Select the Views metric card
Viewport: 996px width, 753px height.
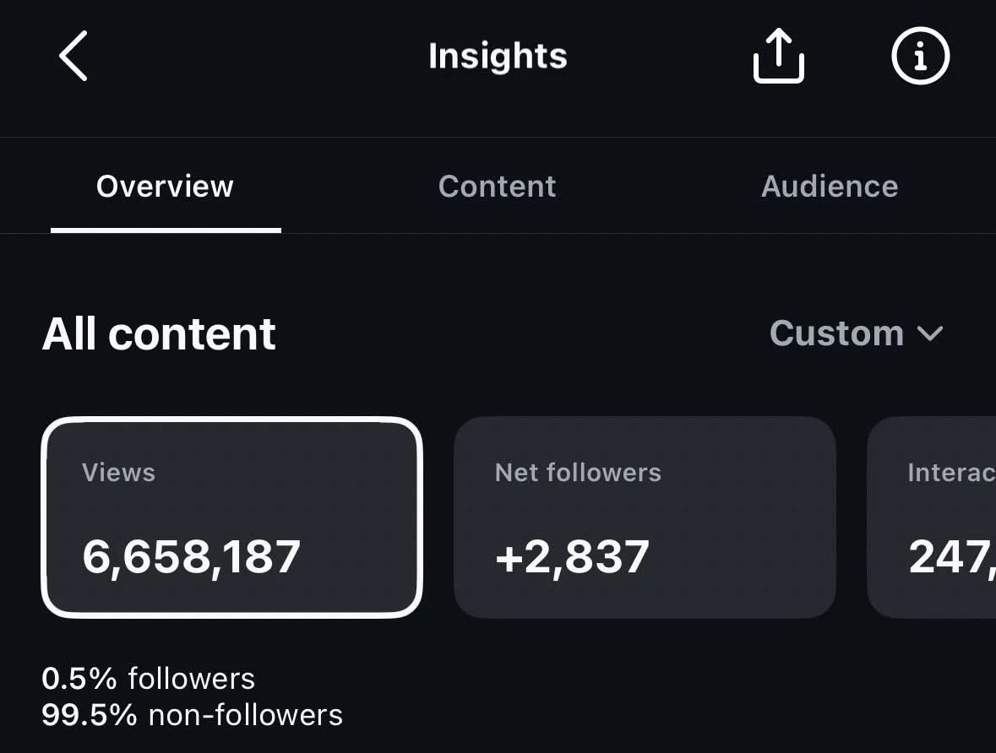[x=231, y=517]
